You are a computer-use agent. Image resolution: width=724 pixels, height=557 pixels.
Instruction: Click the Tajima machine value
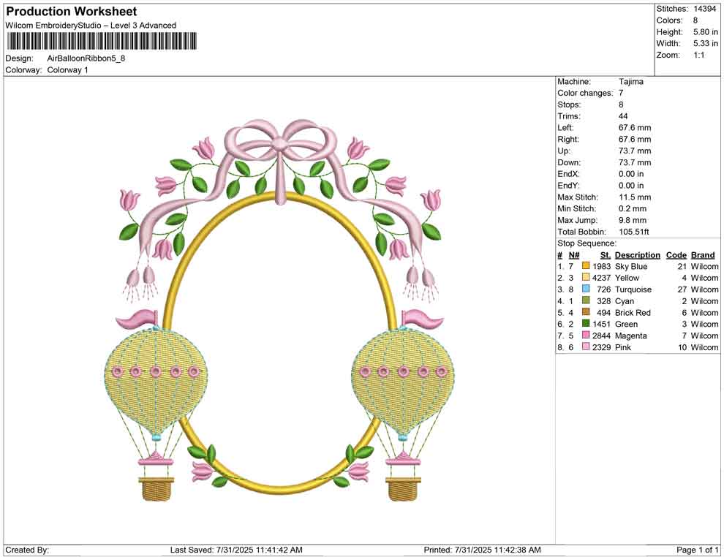pyautogui.click(x=630, y=82)
